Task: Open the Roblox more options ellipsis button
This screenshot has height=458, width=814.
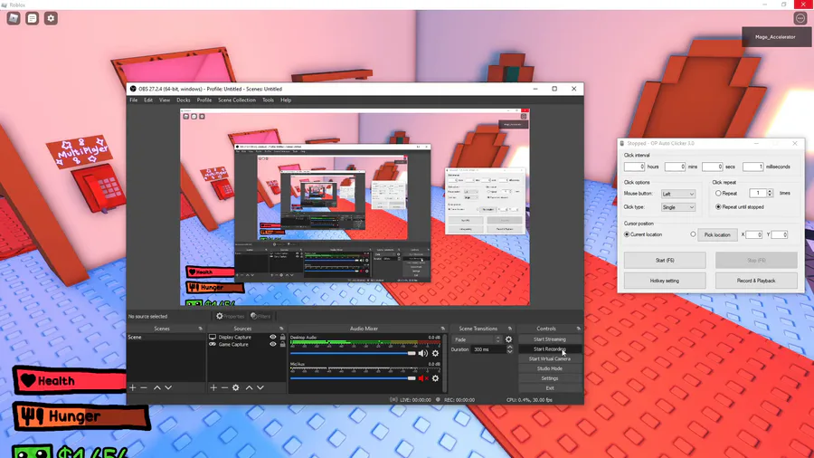Action: 800,19
